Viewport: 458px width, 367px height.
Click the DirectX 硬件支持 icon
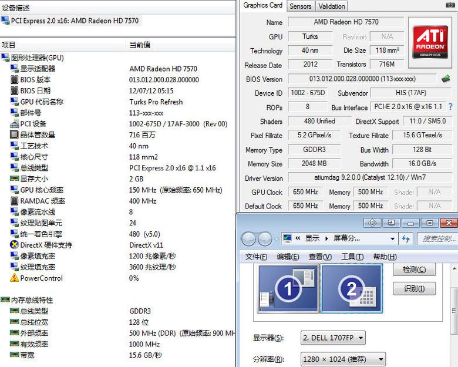coord(14,245)
